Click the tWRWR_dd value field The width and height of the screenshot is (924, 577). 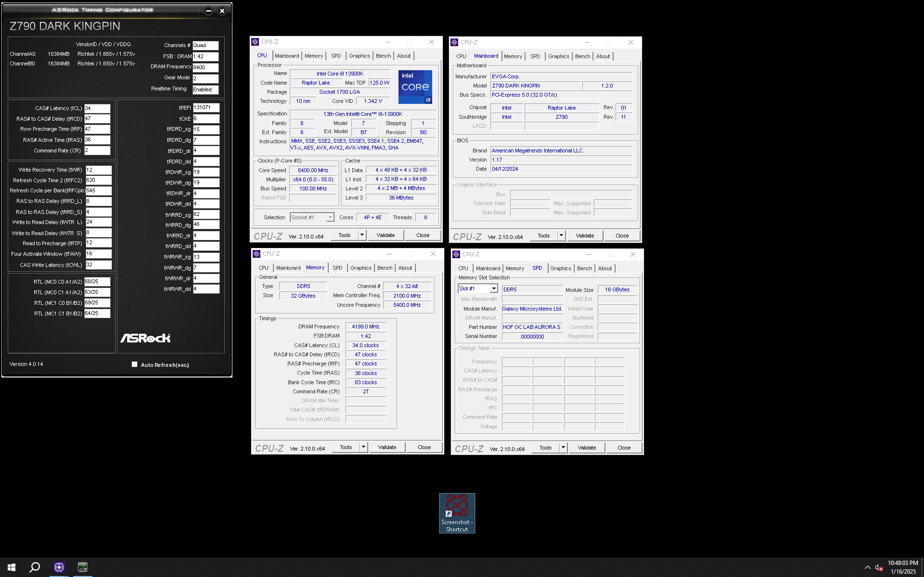pyautogui.click(x=206, y=289)
